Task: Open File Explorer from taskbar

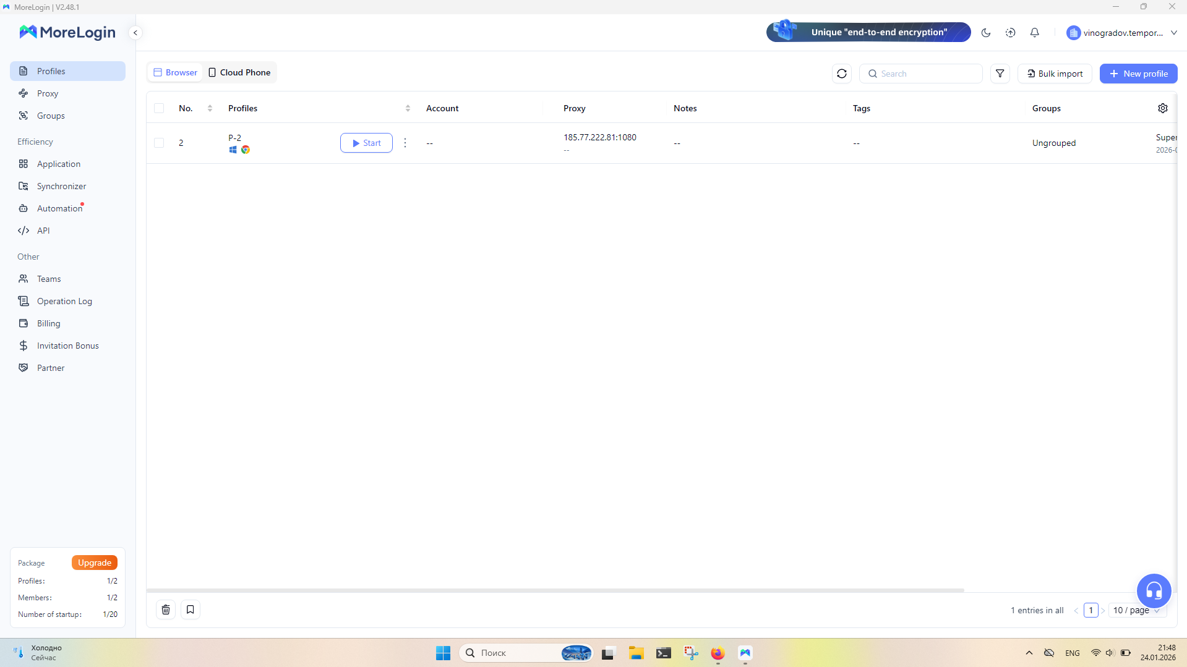Action: tap(636, 653)
